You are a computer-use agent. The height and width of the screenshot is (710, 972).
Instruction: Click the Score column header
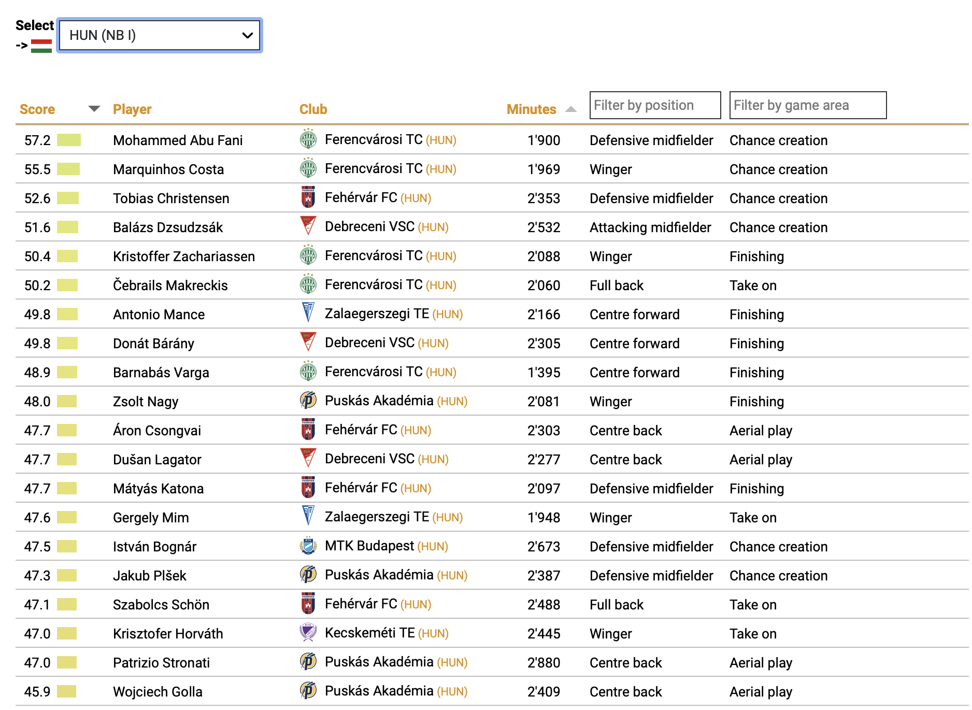pyautogui.click(x=37, y=109)
